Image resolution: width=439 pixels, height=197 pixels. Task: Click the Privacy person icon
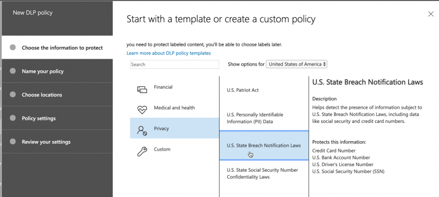(x=142, y=130)
